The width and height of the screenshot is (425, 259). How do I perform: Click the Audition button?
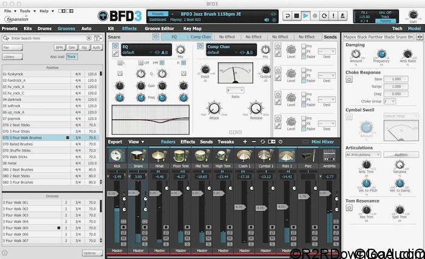click(x=401, y=155)
